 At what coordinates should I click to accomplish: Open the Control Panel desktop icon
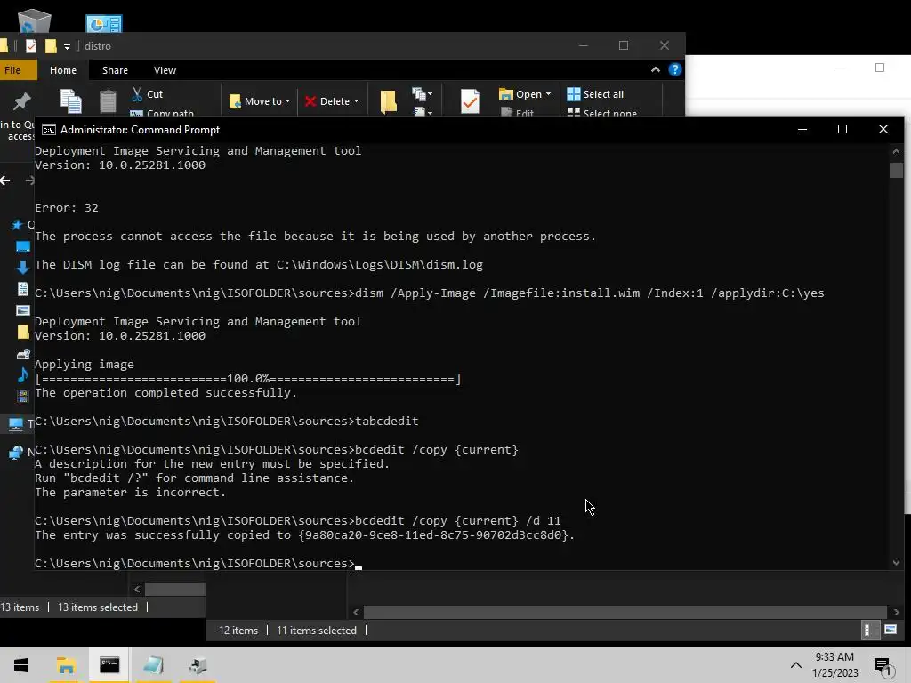pos(104,23)
